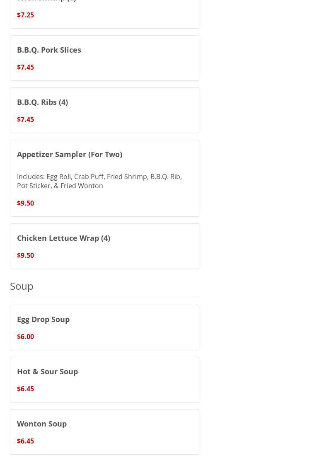Screen dimensions: 319x458
Task: Open Appetizer Sampler (For Two)
Action: (x=69, y=154)
